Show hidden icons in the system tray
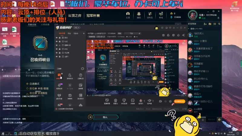 tap(210, 133)
